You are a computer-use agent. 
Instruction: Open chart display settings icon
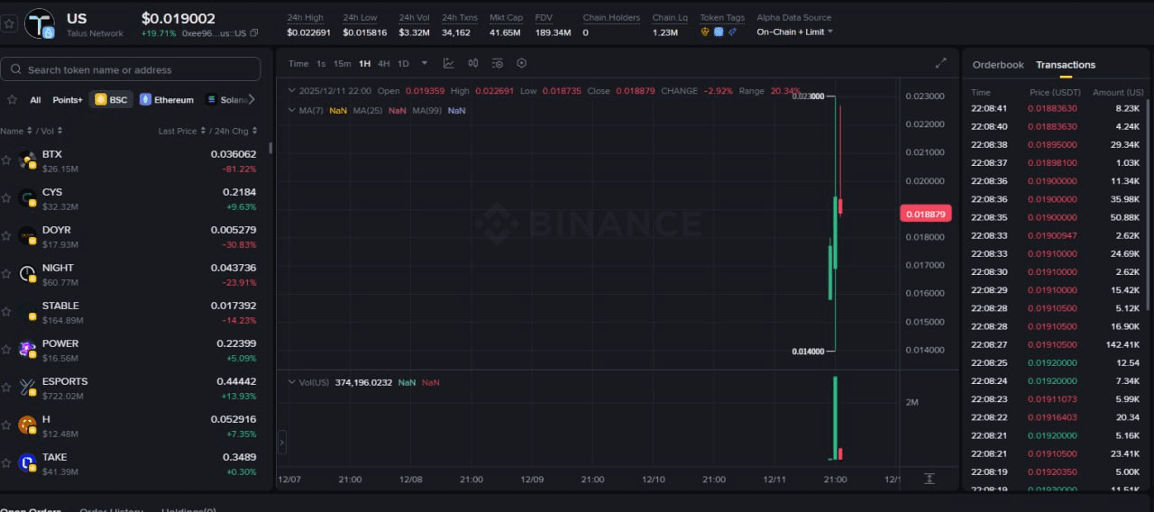498,63
